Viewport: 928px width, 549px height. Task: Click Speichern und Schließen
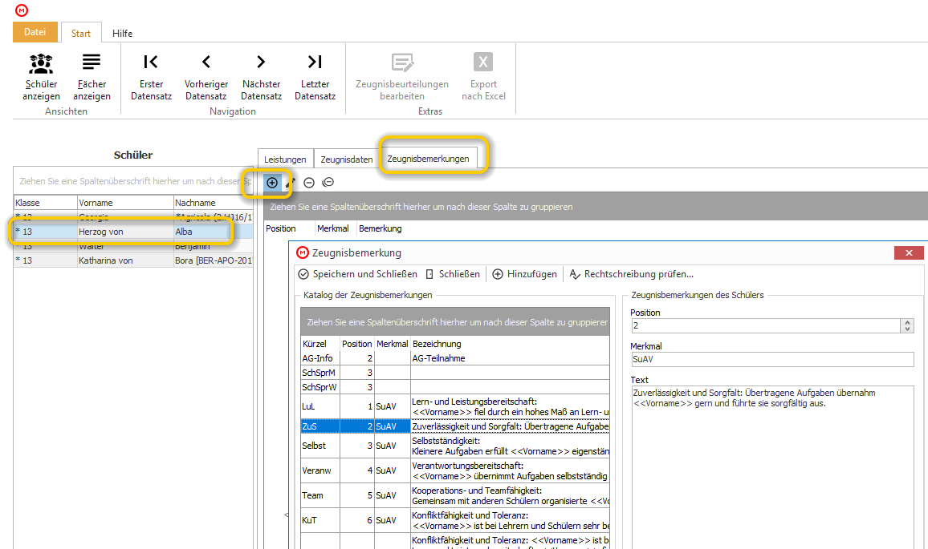click(358, 274)
